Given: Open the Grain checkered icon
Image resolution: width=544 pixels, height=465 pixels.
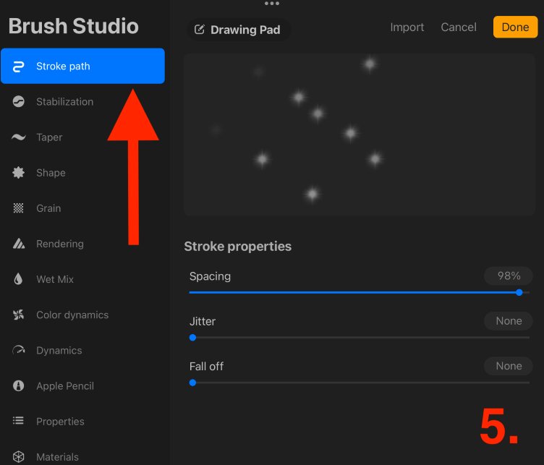Looking at the screenshot, I should coord(18,208).
